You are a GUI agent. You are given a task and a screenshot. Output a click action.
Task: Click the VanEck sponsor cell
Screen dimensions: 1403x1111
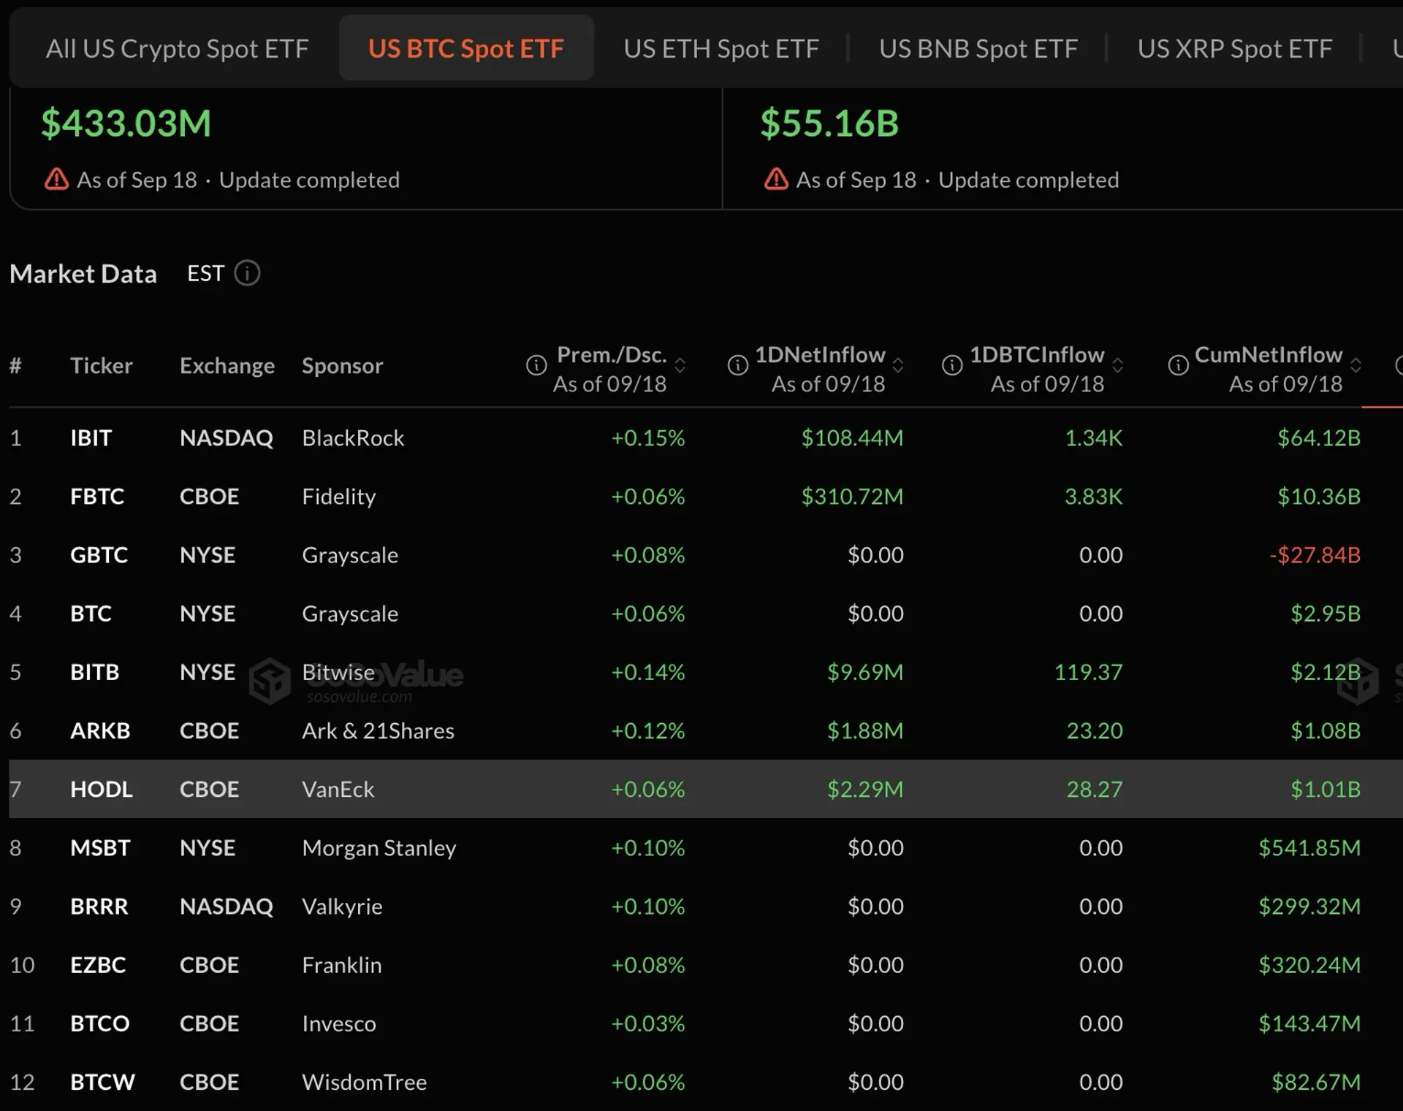(x=338, y=789)
